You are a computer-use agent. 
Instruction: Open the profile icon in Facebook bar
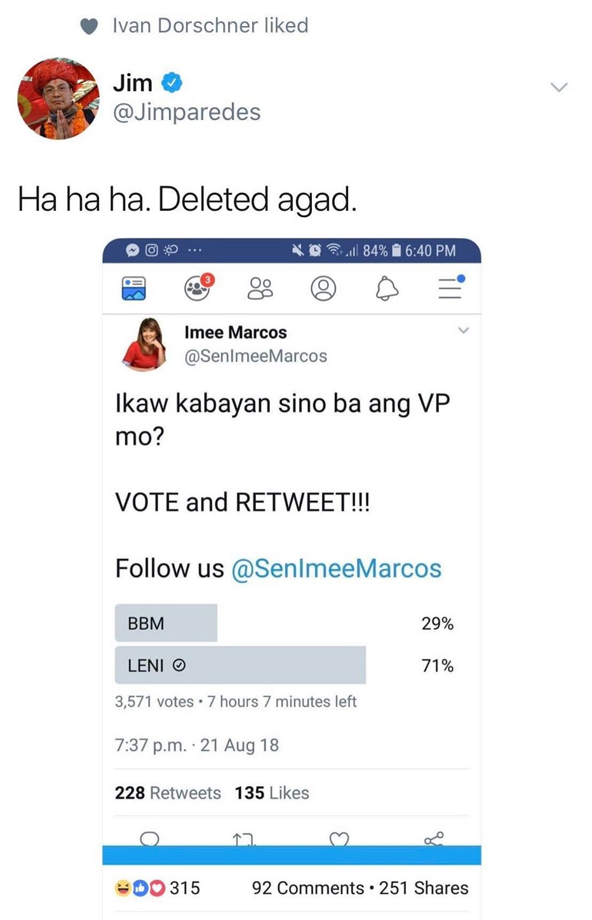[323, 288]
